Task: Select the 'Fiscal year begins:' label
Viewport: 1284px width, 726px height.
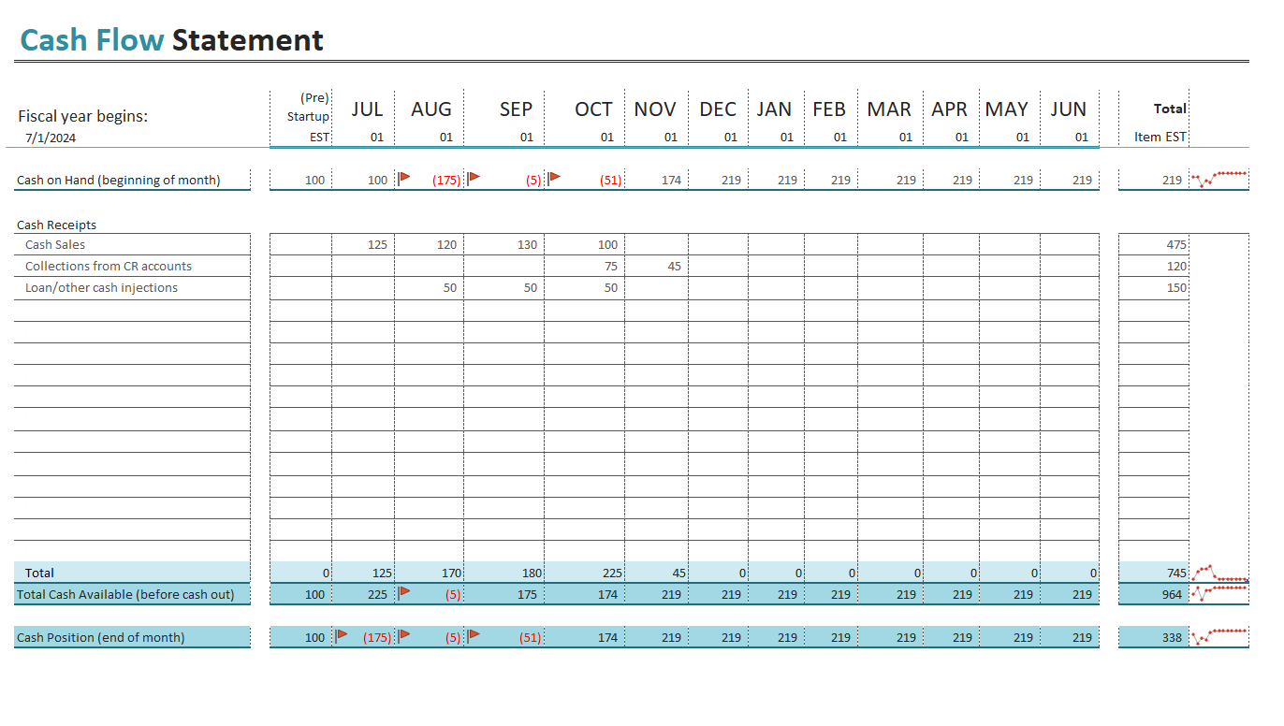Action: click(83, 116)
